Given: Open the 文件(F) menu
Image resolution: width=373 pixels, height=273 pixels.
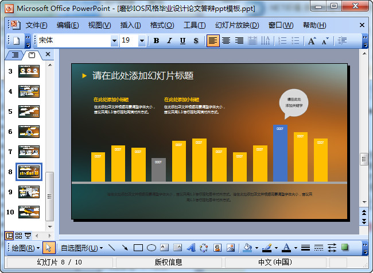Looking at the screenshot, I should click(36, 25).
